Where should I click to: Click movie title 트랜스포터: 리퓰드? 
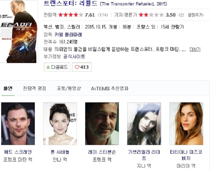click(x=70, y=4)
